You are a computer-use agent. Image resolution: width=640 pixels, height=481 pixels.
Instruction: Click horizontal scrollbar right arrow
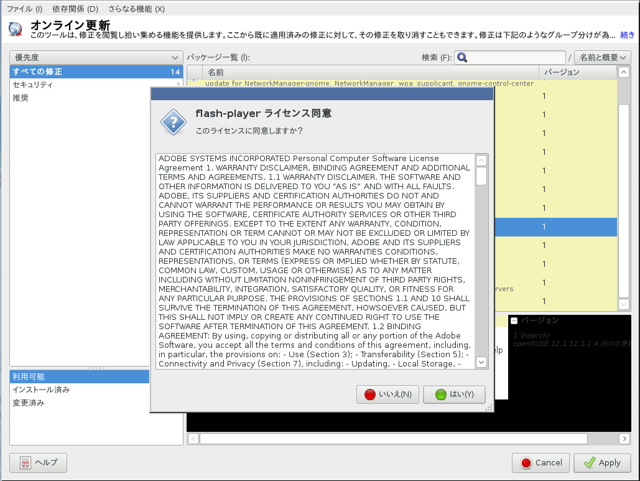point(624,439)
